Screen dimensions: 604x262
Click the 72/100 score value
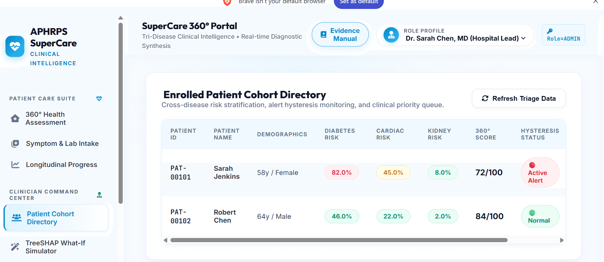(x=489, y=172)
